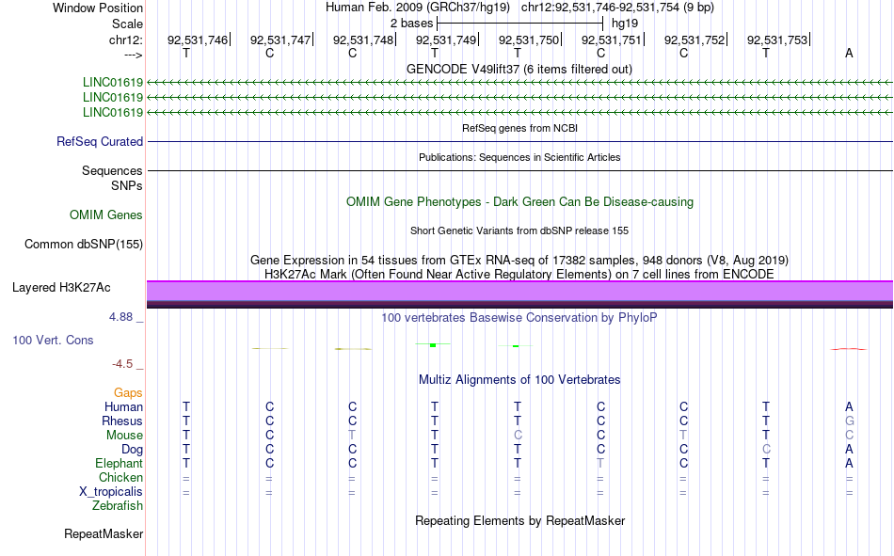Select the Mouse alignment row label
This screenshot has width=894, height=556.
tap(124, 435)
